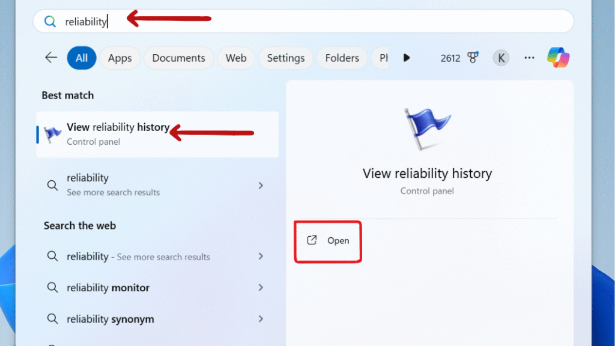Open the rewards trophy icon

[x=473, y=58]
